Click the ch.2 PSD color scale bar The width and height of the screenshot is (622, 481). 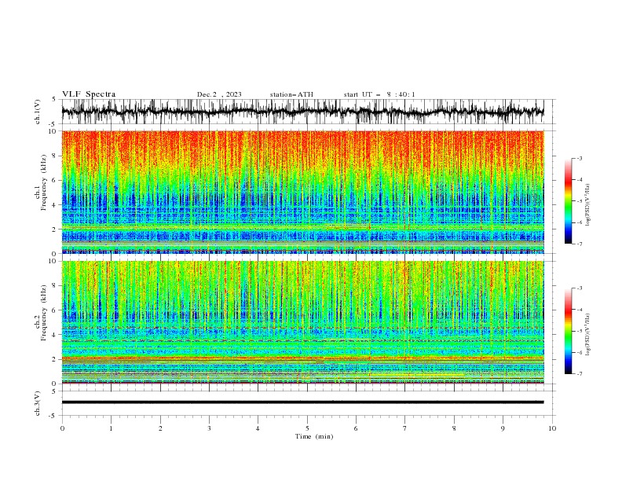point(569,331)
